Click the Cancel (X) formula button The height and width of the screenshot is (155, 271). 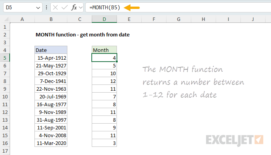55,8
